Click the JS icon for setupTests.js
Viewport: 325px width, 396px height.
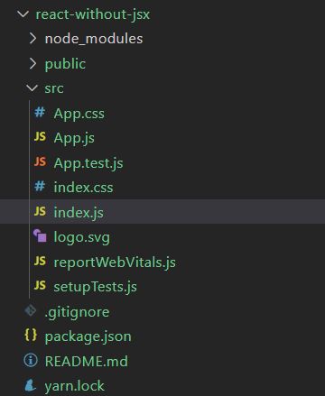coord(40,285)
